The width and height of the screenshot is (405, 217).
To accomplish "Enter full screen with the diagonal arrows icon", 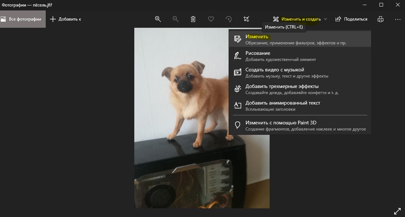I will coord(397,211).
